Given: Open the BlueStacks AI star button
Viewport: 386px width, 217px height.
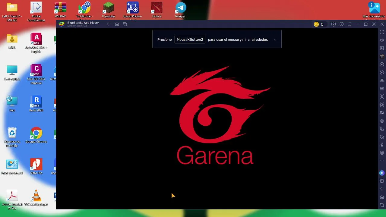Looking at the screenshot, I should (382, 173).
